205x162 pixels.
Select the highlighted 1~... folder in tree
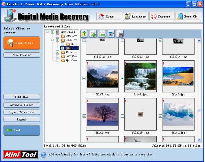(69, 48)
